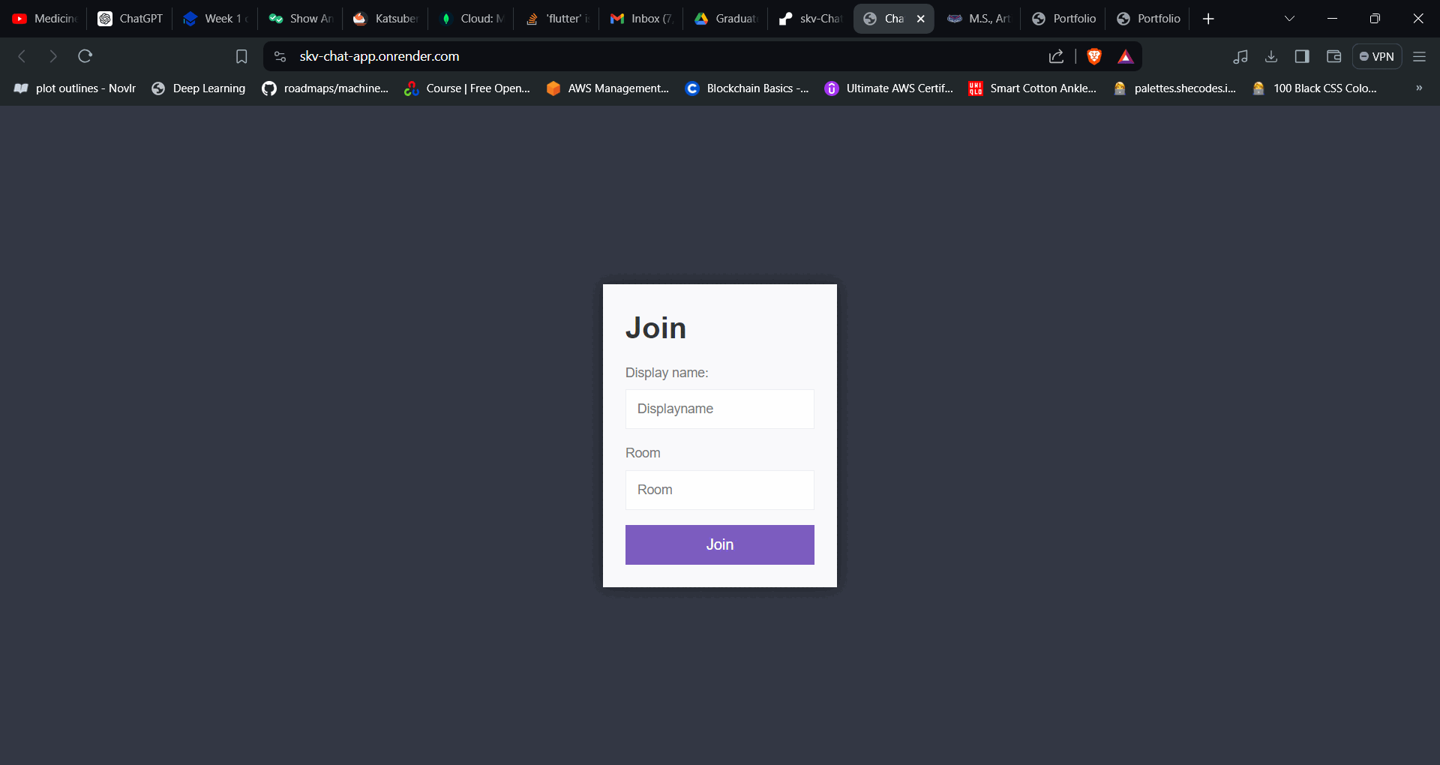The width and height of the screenshot is (1440, 765).
Task: Open the Ultimate AWS Certif... bookmark
Action: (889, 88)
